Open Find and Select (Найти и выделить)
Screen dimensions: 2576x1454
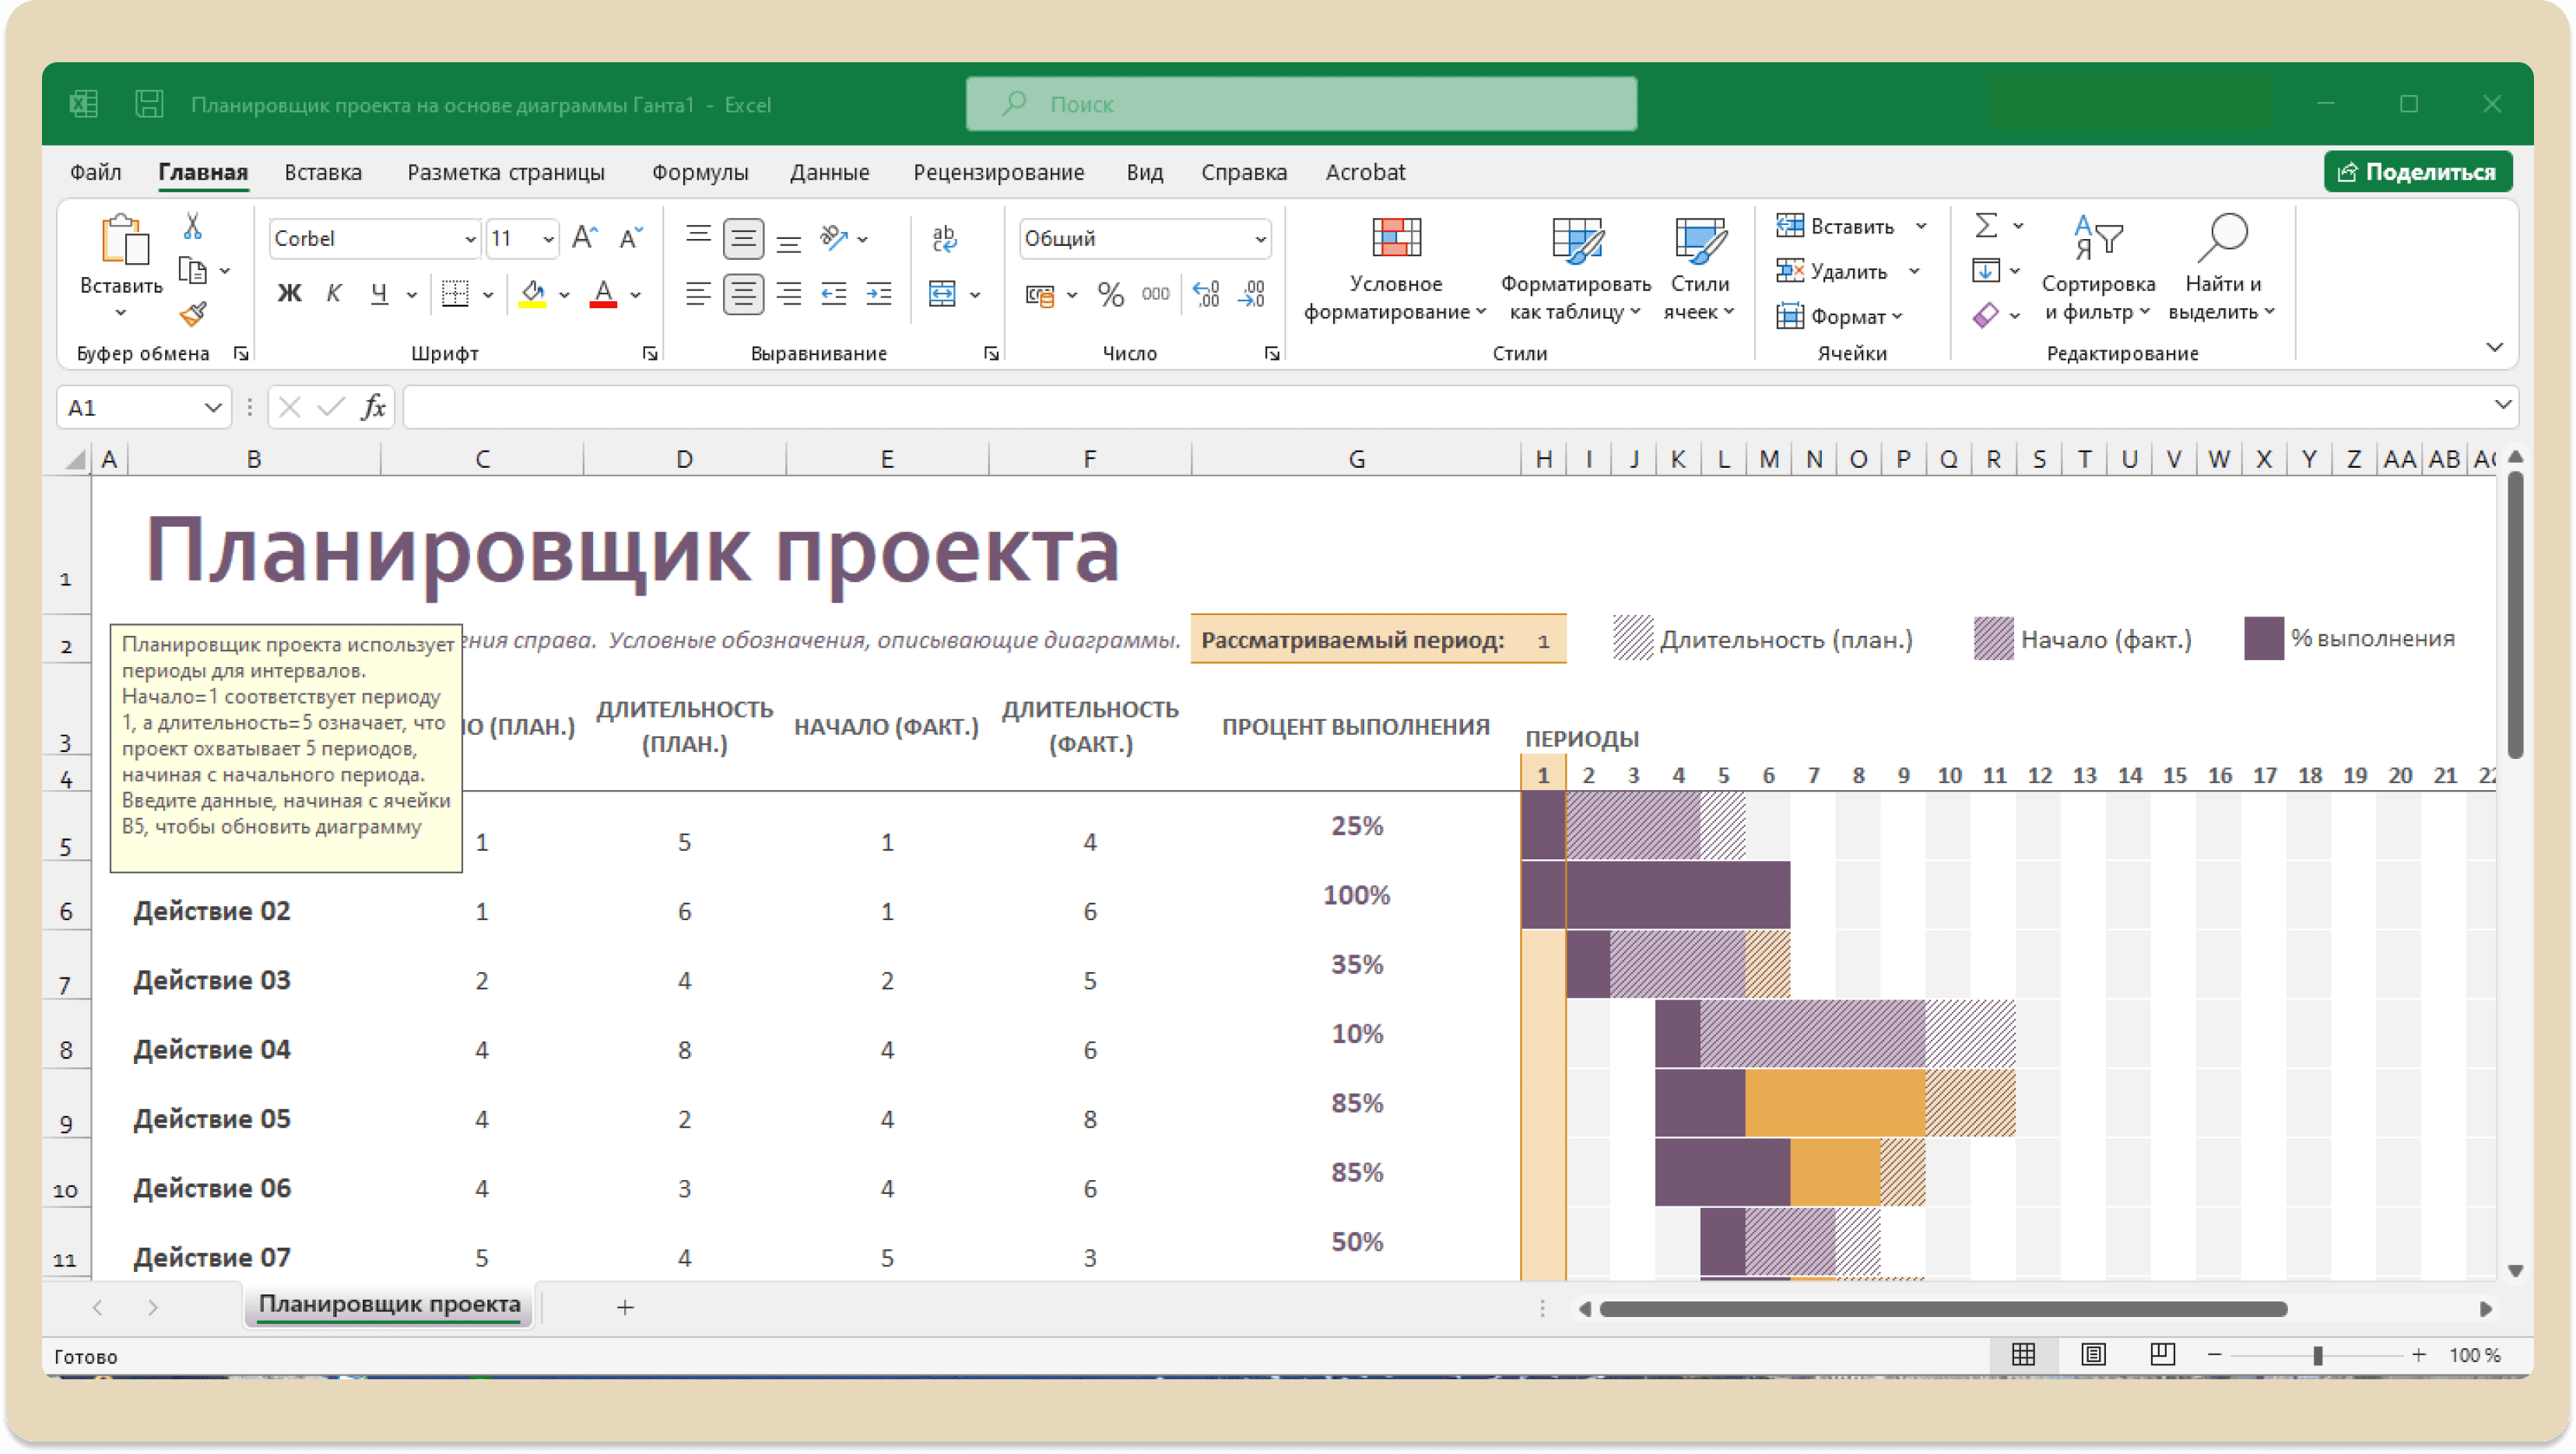(2223, 270)
